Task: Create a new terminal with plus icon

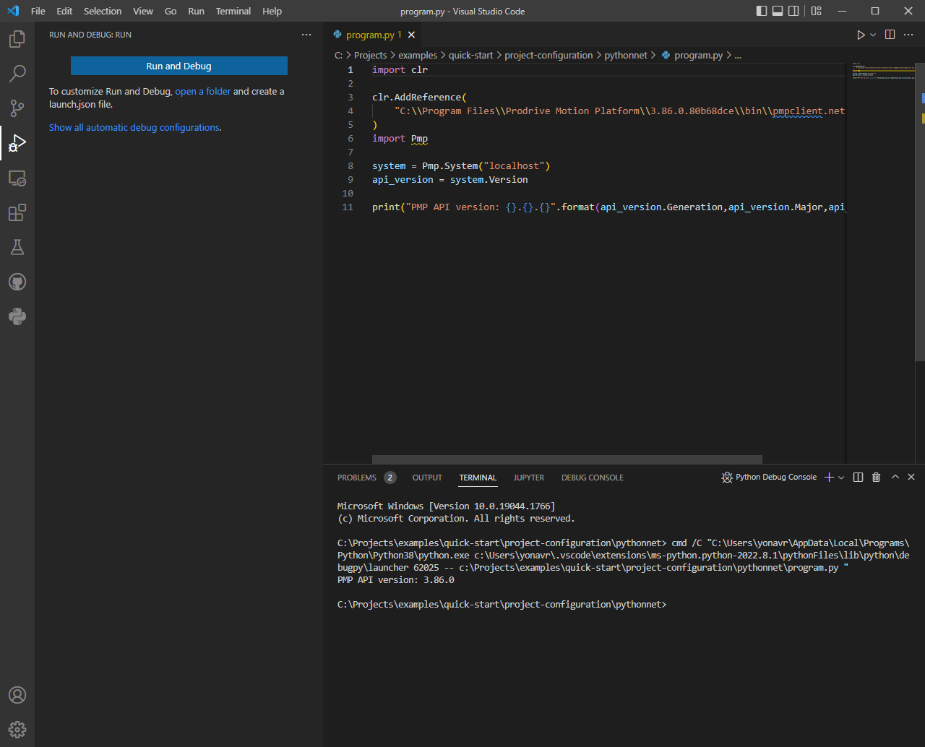Action: pos(829,478)
